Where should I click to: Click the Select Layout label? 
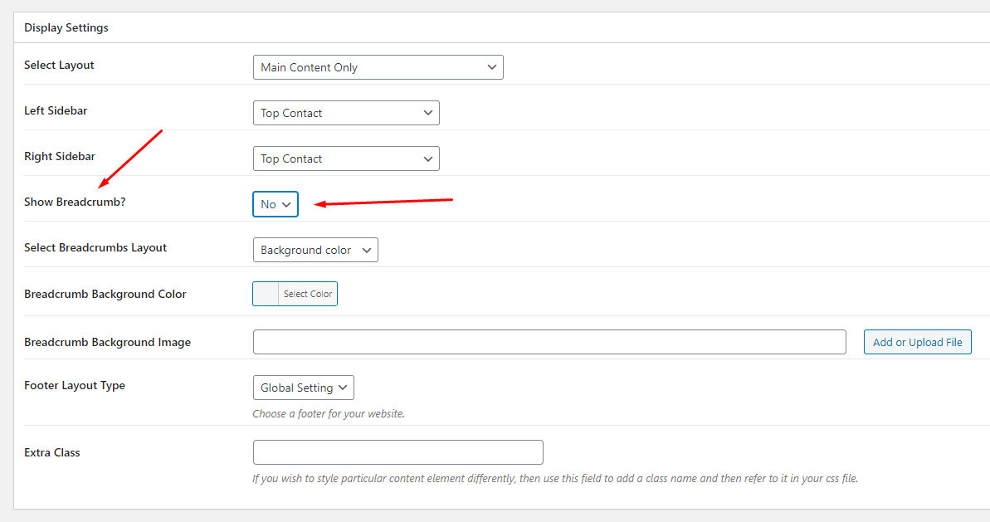pyautogui.click(x=59, y=65)
